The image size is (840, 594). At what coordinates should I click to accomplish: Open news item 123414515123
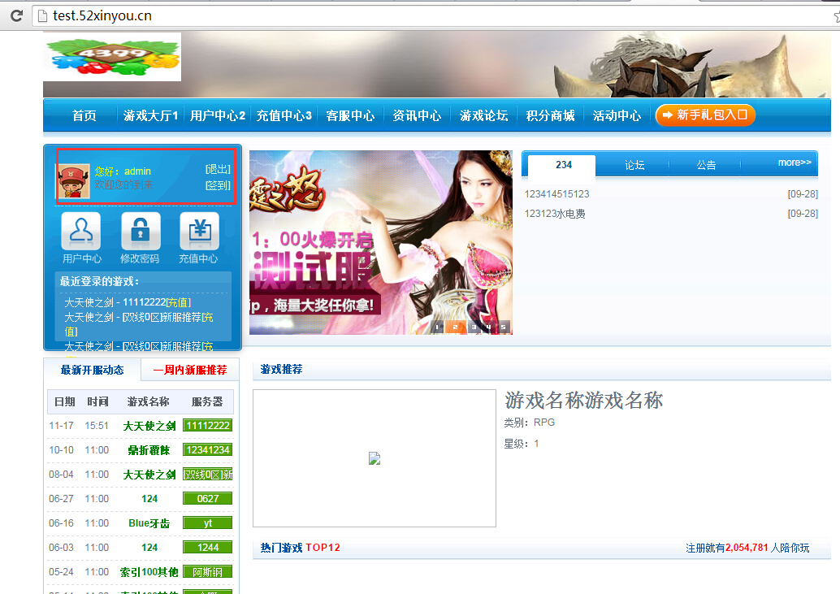[x=556, y=194]
